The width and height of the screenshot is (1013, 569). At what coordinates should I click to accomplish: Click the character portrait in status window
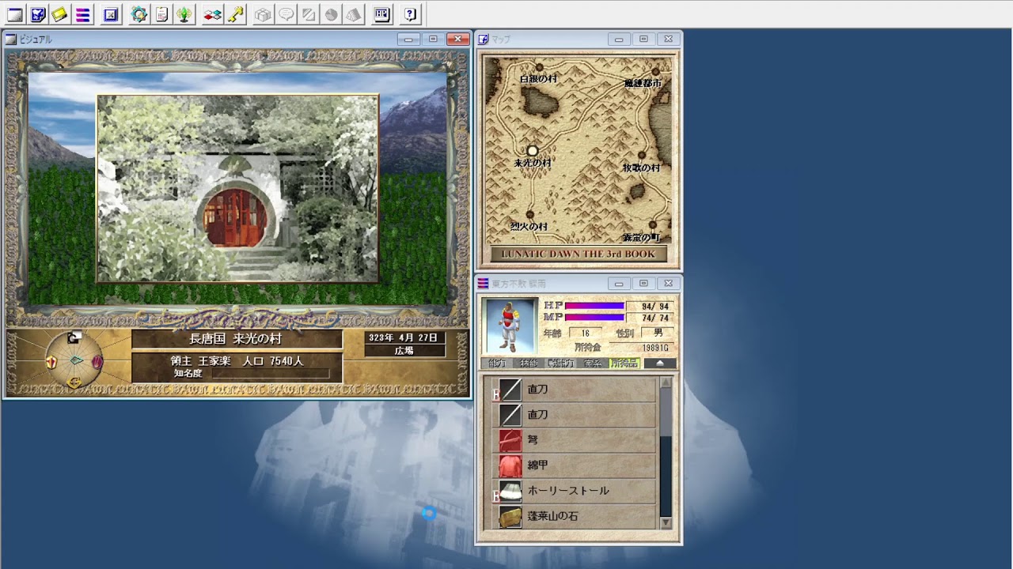click(x=510, y=326)
